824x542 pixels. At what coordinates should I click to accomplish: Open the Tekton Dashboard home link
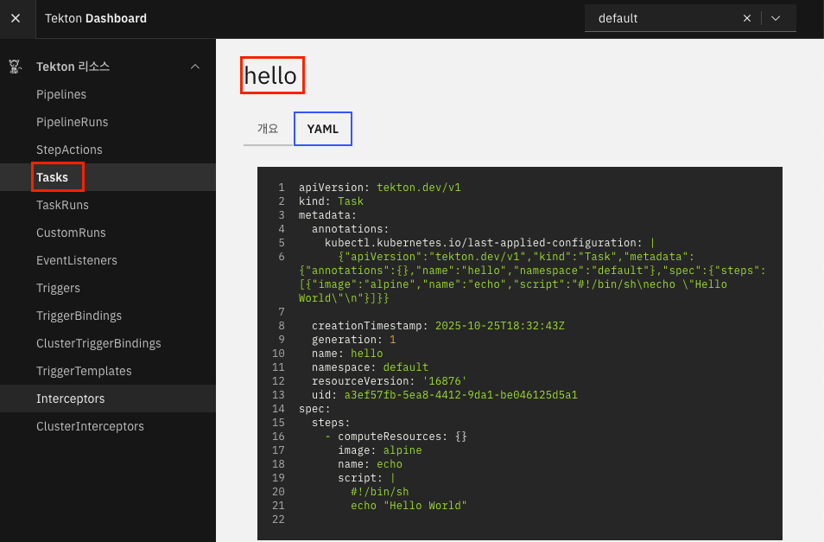point(96,18)
